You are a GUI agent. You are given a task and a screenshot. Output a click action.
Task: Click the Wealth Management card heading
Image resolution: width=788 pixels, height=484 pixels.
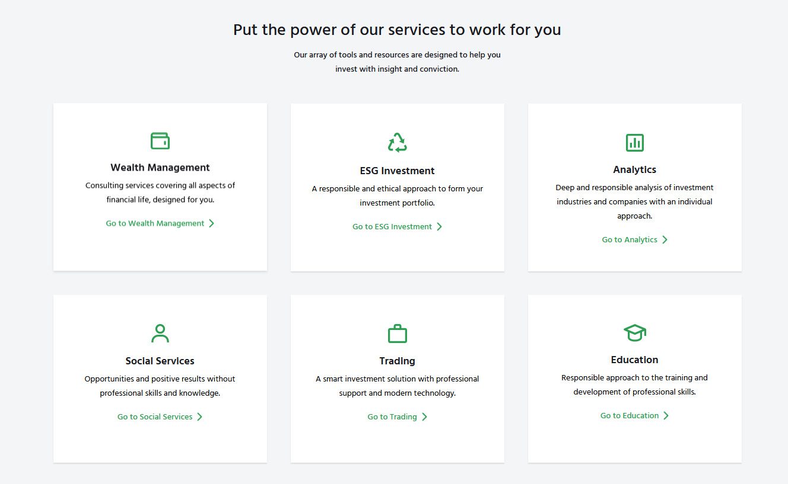160,168
